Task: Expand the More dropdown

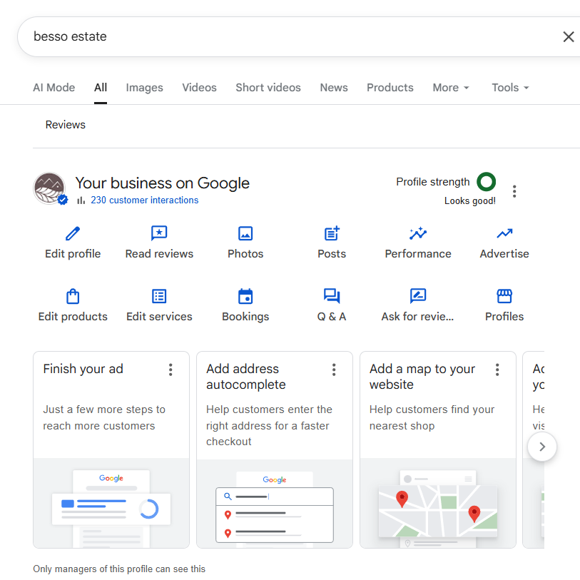Action: coord(451,88)
